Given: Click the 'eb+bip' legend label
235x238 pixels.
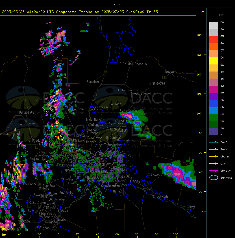Looking at the screenshot, I should point(225,171).
